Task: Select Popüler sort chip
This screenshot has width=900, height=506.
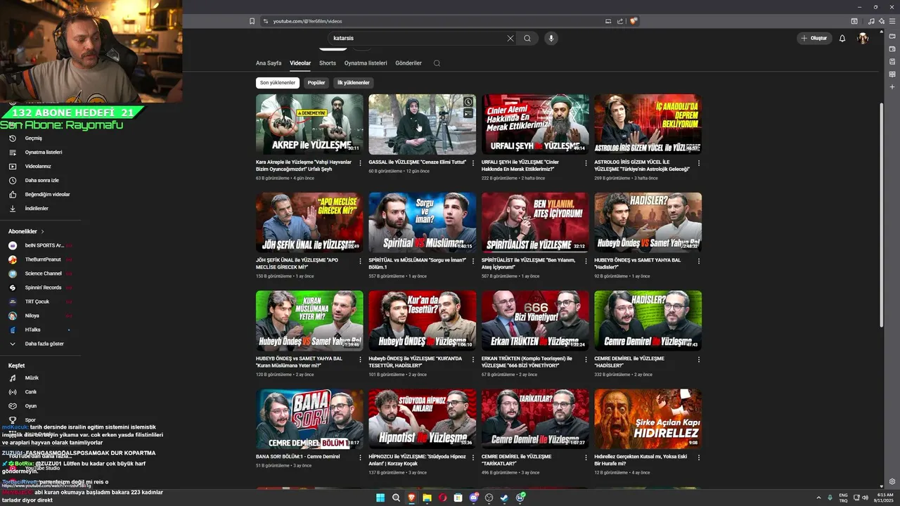Action: 316,83
